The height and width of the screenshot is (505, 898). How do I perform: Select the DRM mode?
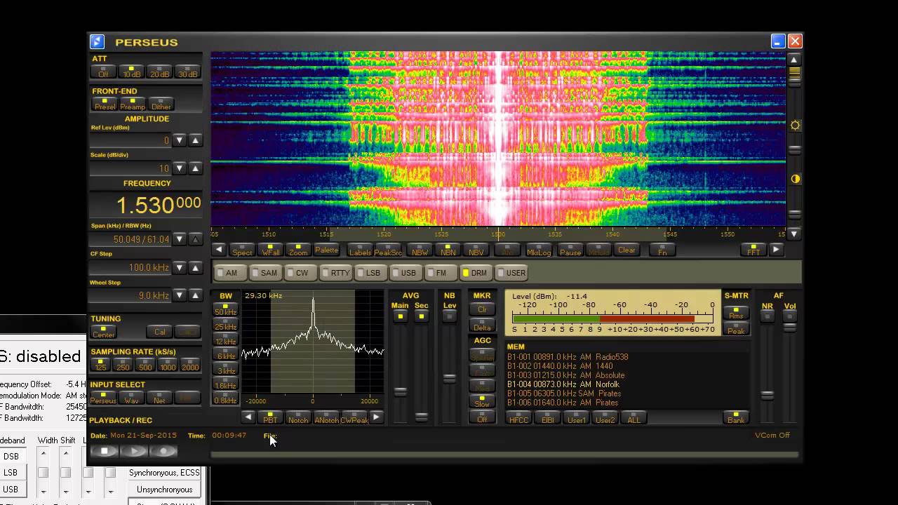475,273
